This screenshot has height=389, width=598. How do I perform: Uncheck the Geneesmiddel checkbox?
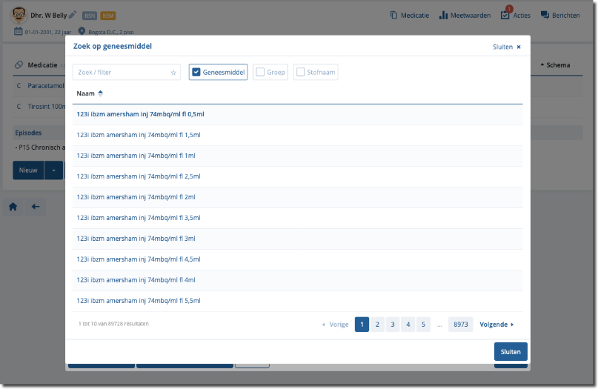[196, 73]
